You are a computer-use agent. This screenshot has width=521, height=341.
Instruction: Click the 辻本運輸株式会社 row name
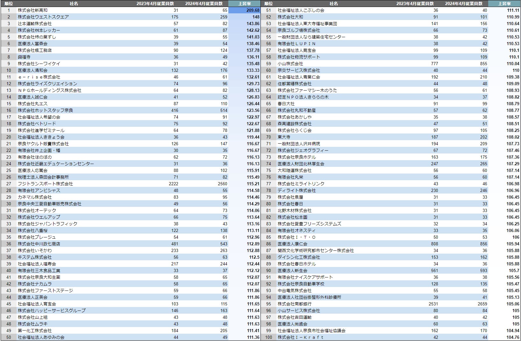click(x=35, y=24)
